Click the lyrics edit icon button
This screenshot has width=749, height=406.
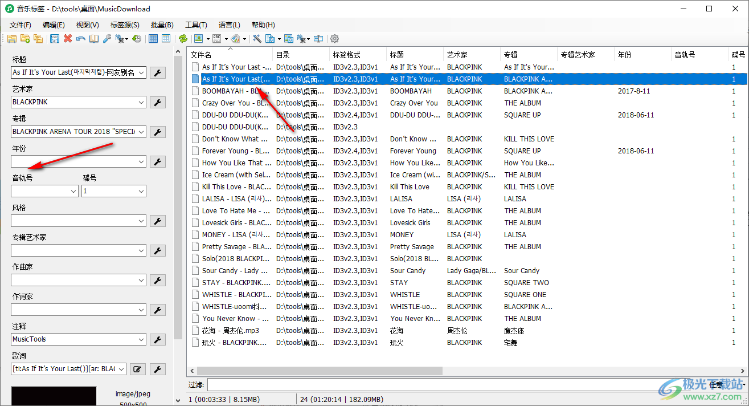point(136,369)
